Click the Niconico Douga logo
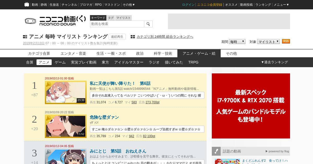Viewport: 313px width, 164px height. pyautogui.click(x=55, y=21)
